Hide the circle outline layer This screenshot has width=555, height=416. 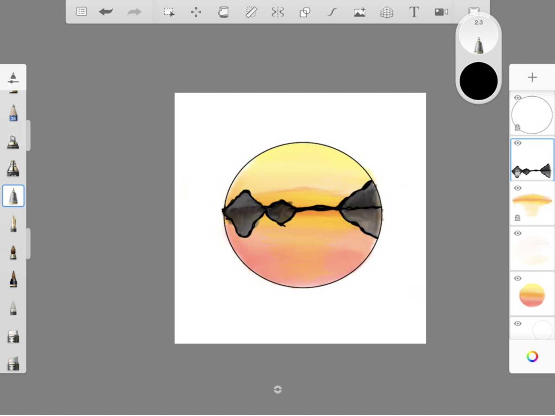517,98
